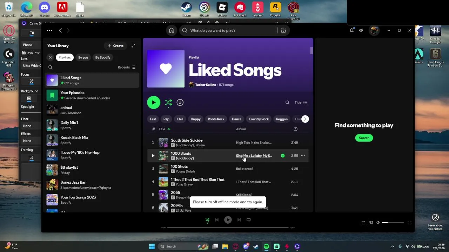Open the Queue icon in player bar
Image resolution: width=449 pixels, height=252 pixels.
pos(363,223)
